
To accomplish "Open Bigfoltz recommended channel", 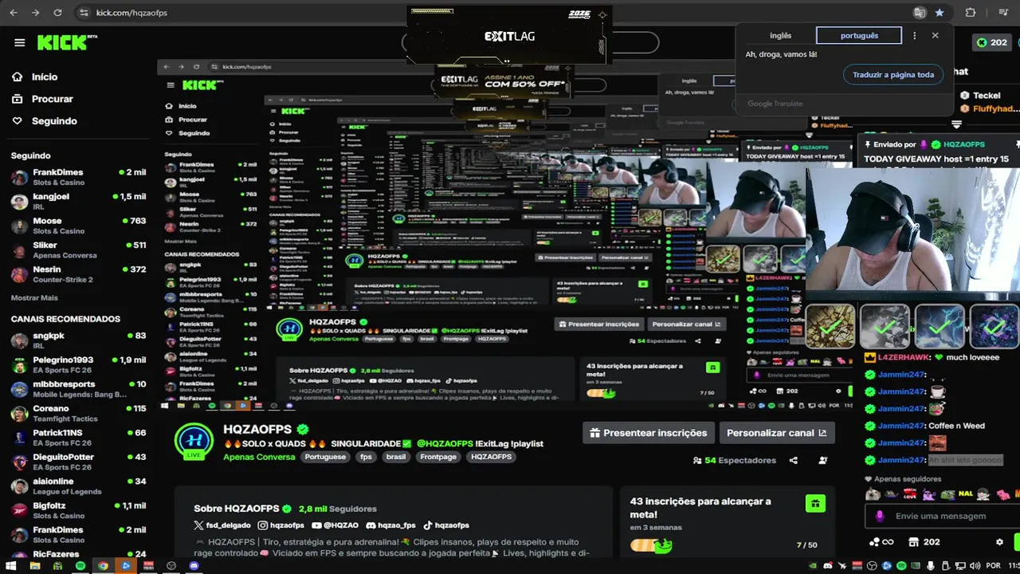I will 78,510.
